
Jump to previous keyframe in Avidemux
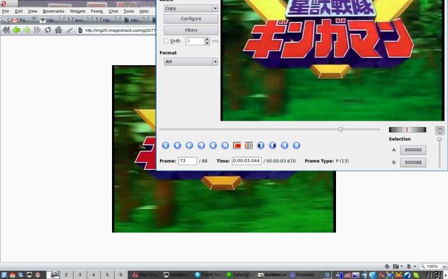(x=213, y=146)
